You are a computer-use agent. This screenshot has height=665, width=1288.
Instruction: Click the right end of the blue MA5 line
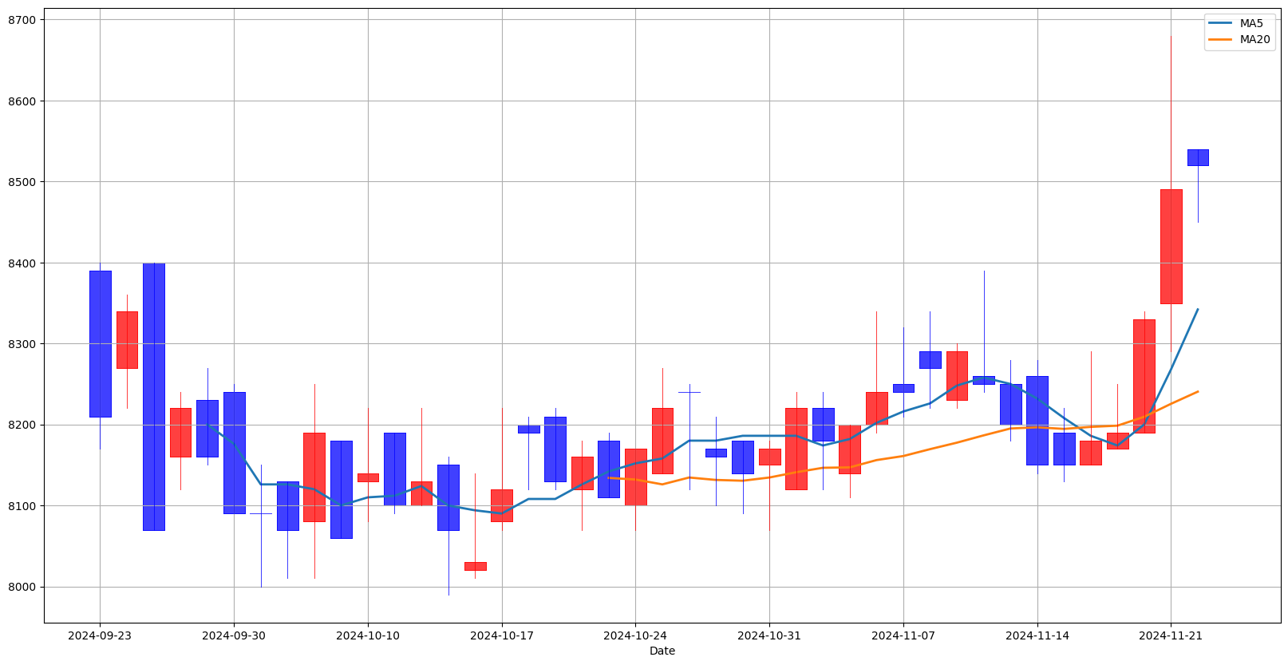(x=1197, y=309)
